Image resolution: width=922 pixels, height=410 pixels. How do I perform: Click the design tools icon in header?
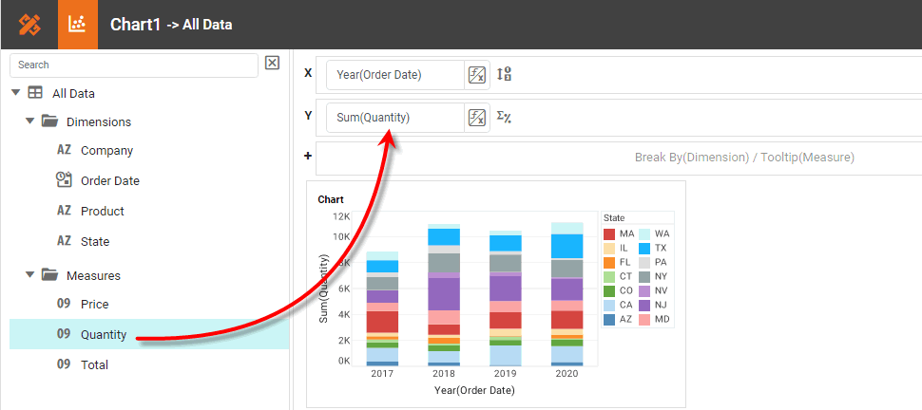coord(29,25)
